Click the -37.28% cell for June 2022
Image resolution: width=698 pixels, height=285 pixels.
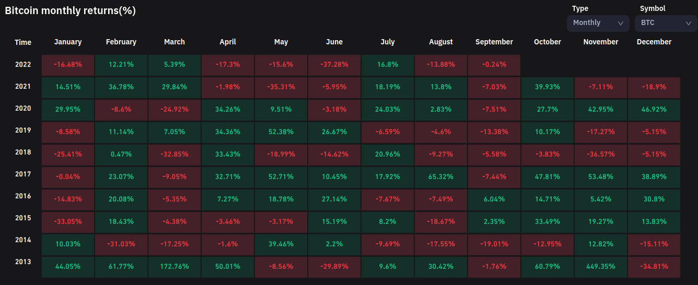334,65
